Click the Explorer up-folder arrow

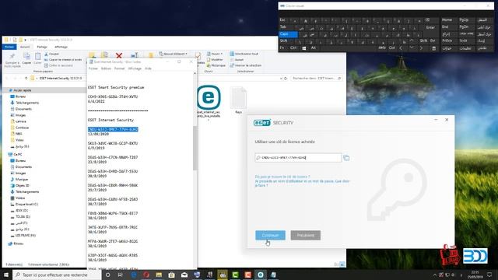(x=26, y=78)
